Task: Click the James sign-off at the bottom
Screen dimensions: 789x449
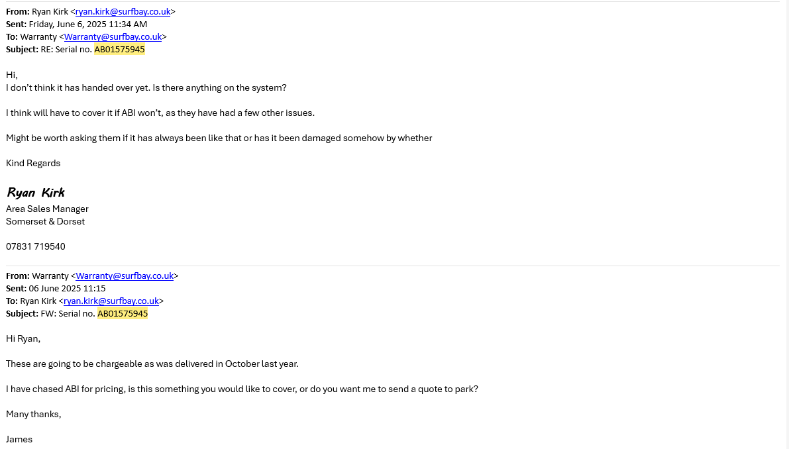Action: pyautogui.click(x=19, y=440)
